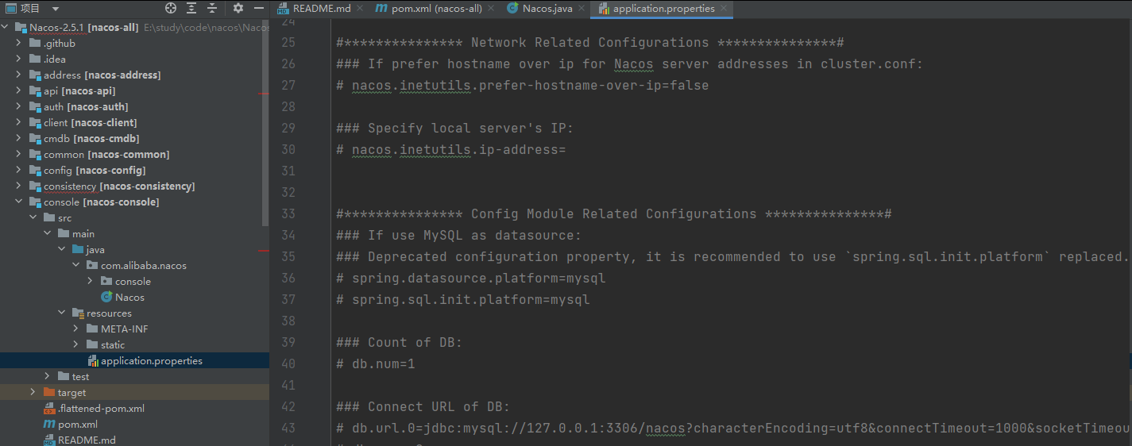This screenshot has width=1132, height=446.
Task: Expand the auth [nacos-auth] module
Action: [18, 107]
